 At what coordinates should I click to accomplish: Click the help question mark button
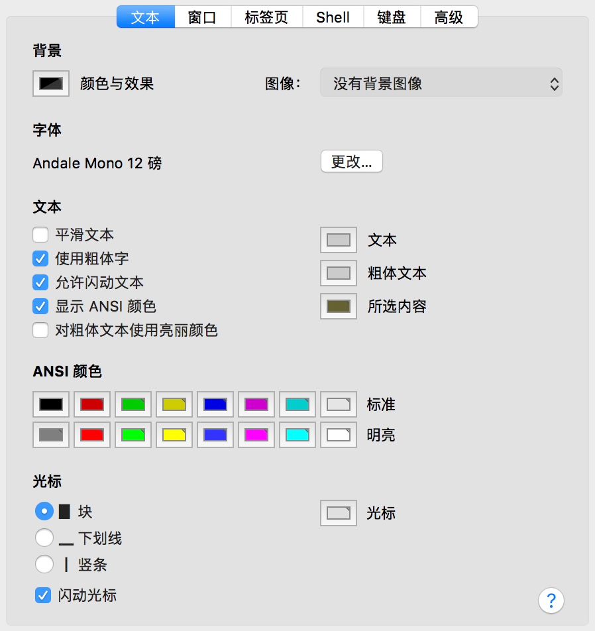[551, 600]
